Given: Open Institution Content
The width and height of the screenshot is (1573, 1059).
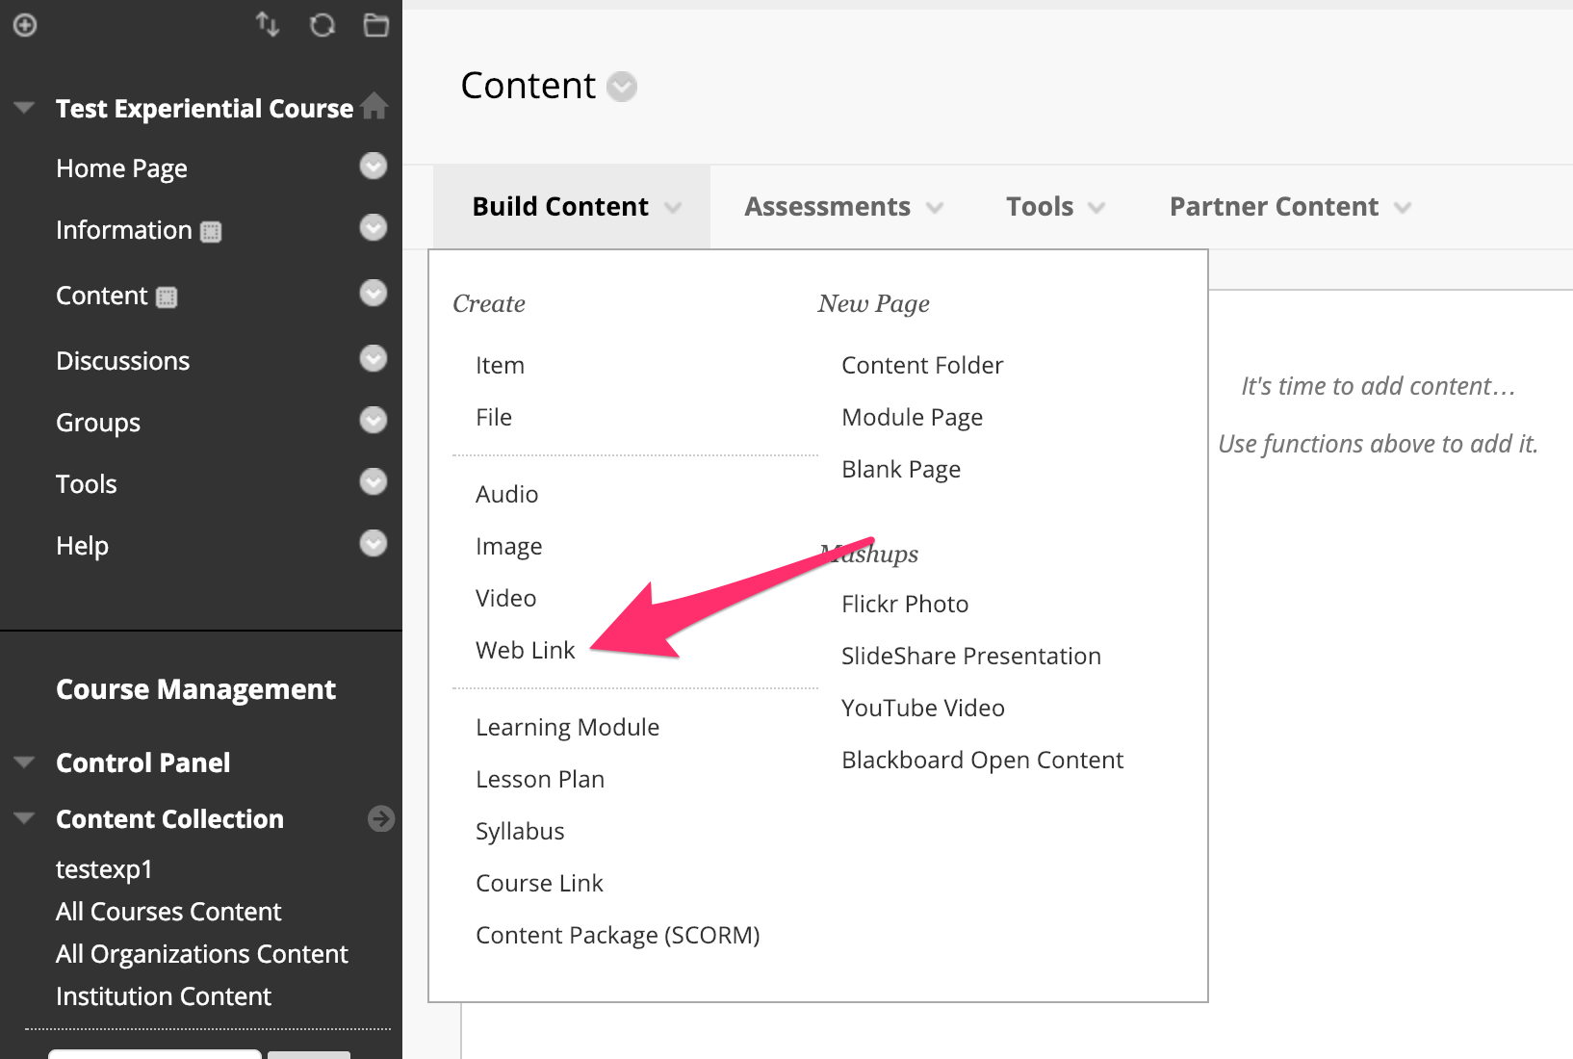Looking at the screenshot, I should [x=164, y=996].
